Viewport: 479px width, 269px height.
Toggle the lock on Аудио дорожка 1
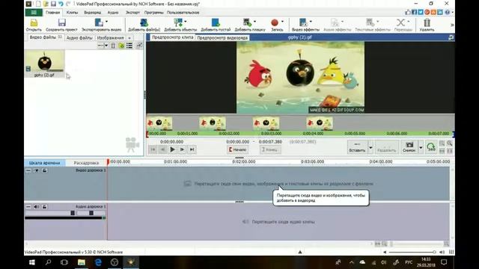[45, 207]
